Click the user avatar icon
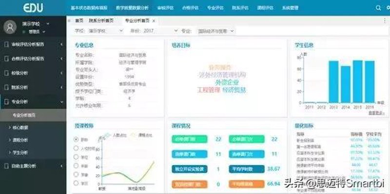Viewport: 390px width, 194px height. (x=10, y=27)
